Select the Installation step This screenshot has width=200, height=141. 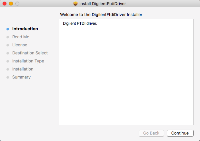(x=23, y=69)
